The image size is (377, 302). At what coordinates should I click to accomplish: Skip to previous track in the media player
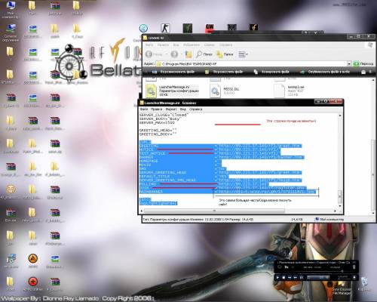pos(290,277)
